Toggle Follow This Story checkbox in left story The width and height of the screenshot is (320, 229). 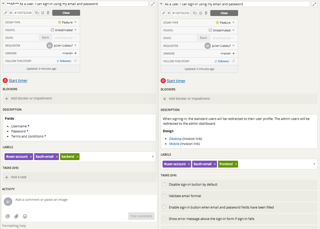76,61
